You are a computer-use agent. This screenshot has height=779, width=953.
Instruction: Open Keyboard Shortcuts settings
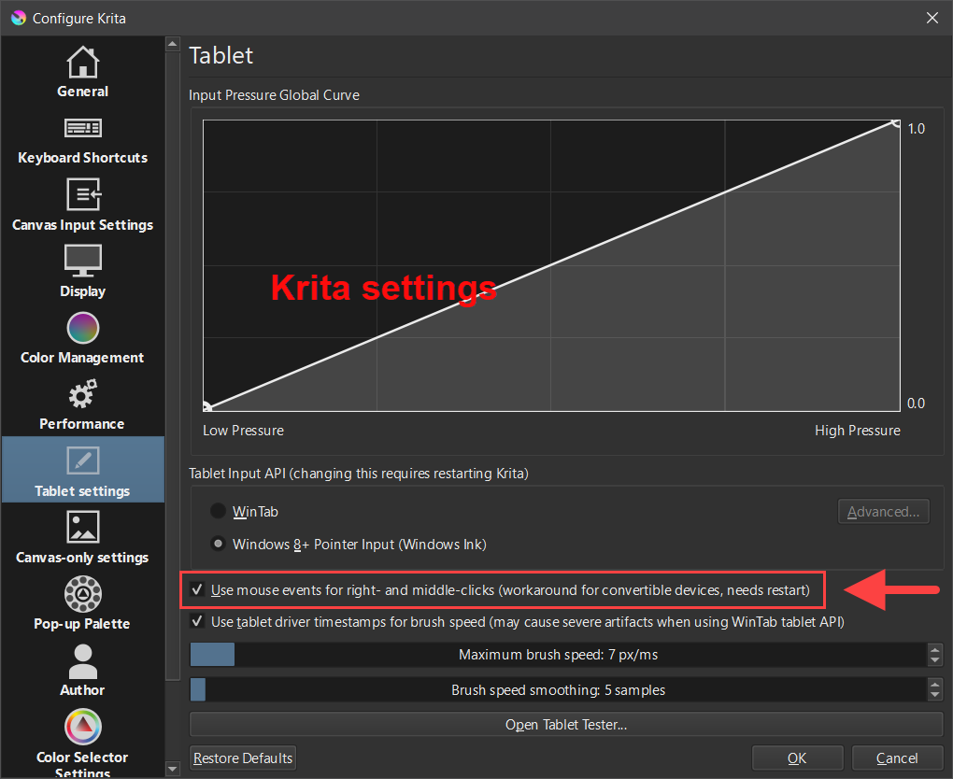tap(82, 138)
